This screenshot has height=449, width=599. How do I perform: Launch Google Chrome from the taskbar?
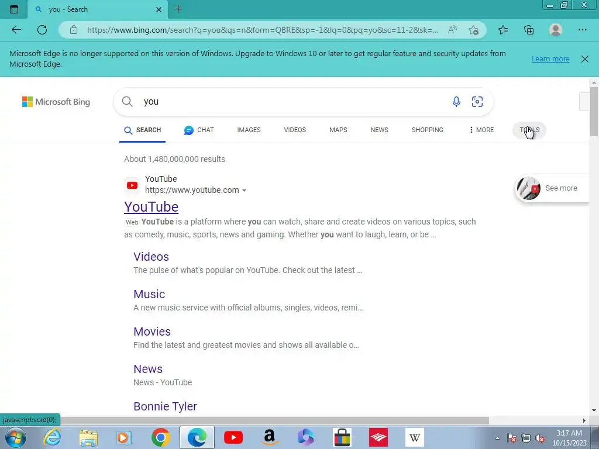(160, 437)
